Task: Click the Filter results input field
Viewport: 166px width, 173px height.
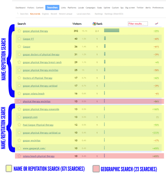Action: [138, 23]
